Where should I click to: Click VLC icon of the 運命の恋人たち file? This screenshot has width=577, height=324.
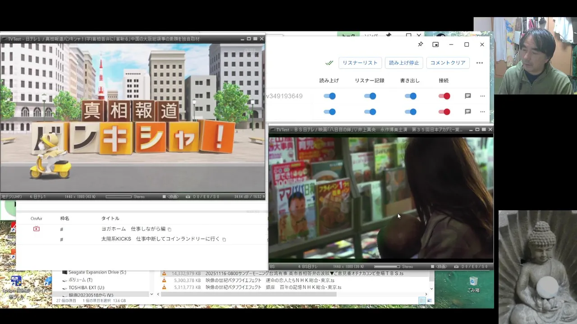tap(164, 280)
